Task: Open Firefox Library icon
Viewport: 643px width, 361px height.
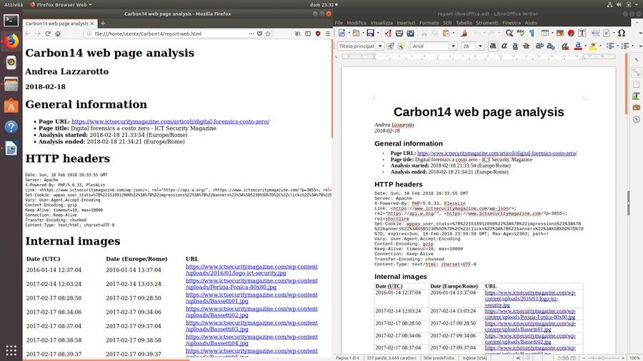Action: click(x=298, y=34)
